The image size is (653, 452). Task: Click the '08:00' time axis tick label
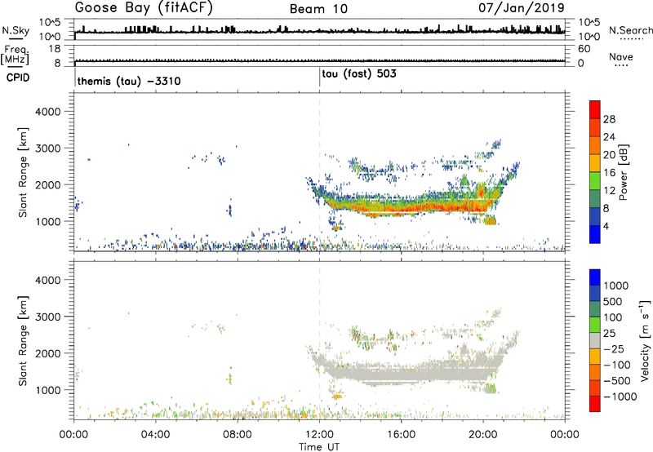(x=238, y=435)
